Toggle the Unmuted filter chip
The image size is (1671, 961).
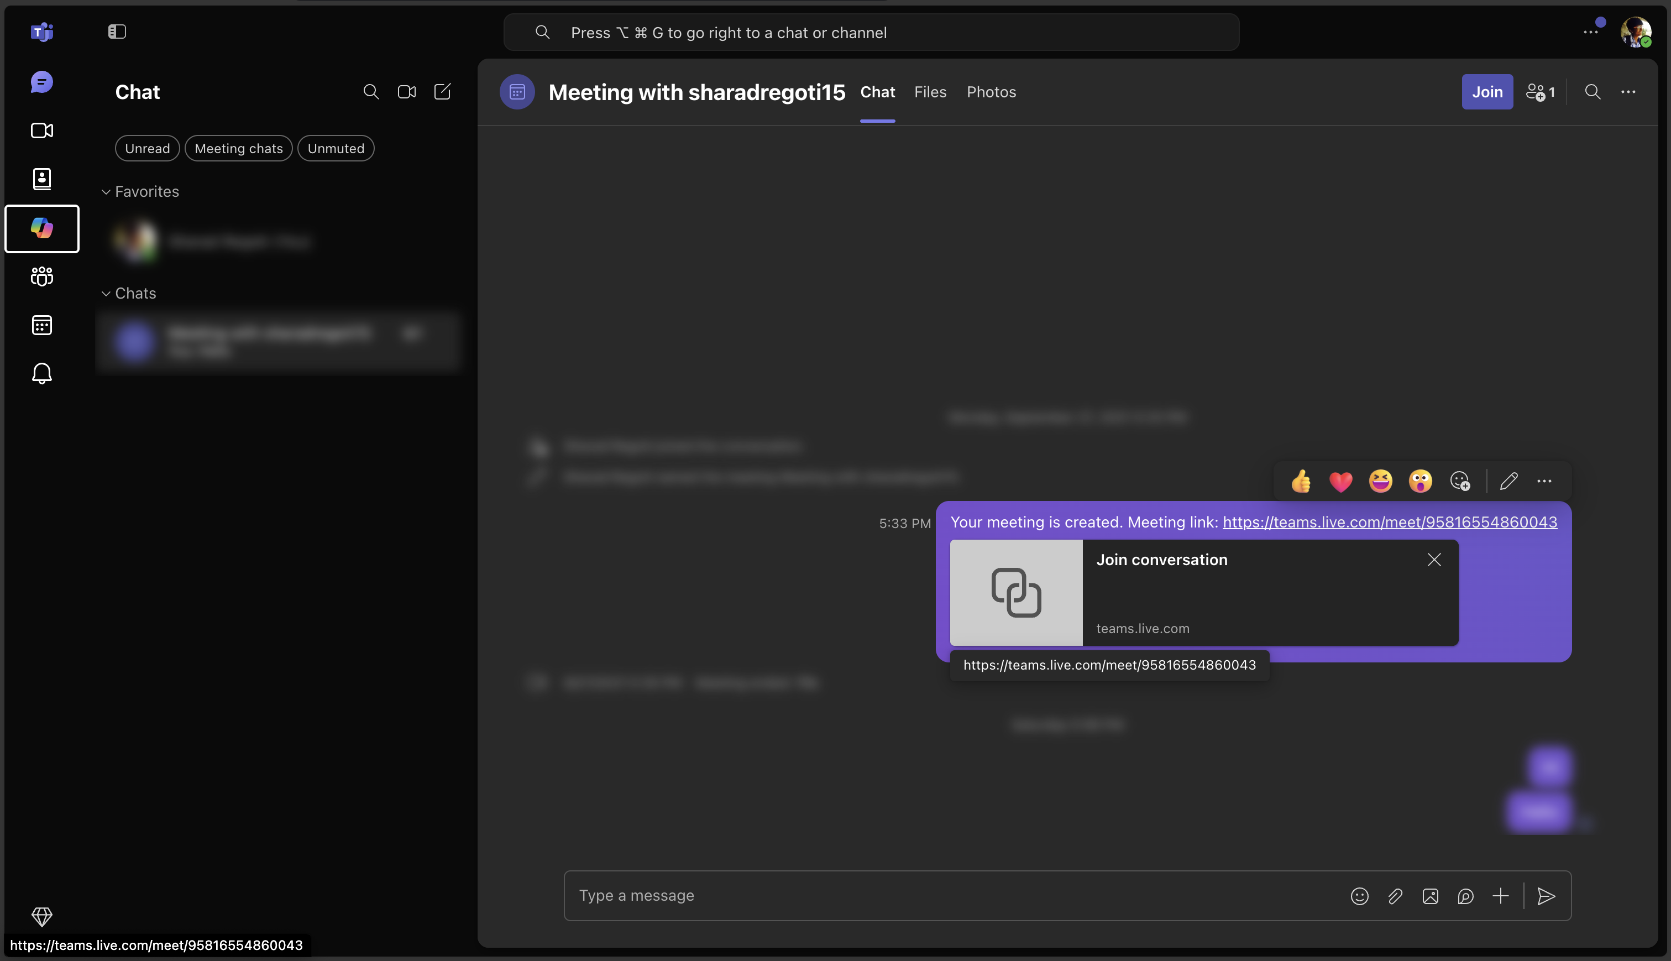(336, 149)
